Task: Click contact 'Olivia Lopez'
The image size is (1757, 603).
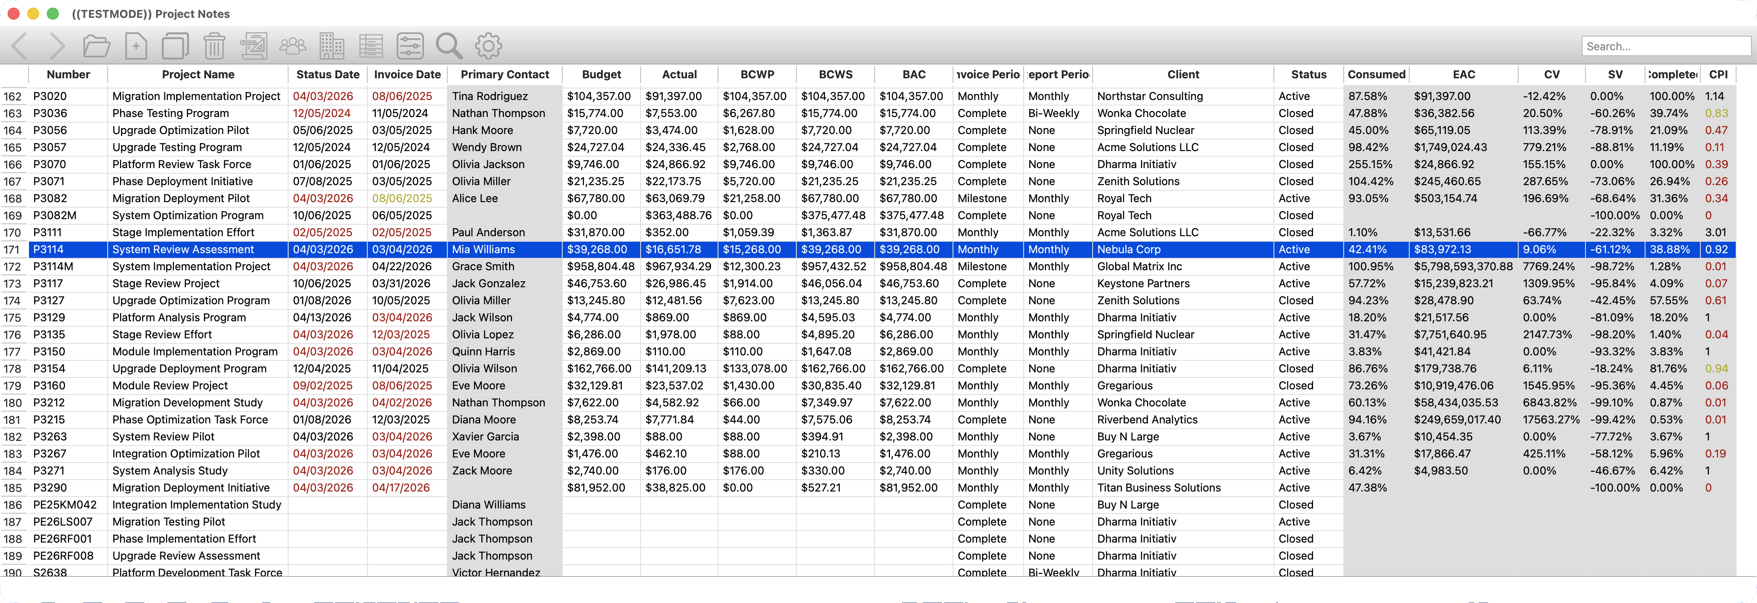Action: [x=483, y=335]
